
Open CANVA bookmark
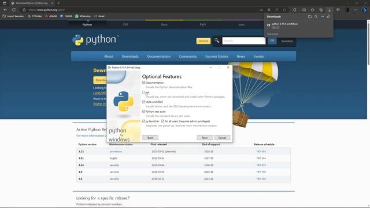(x=66, y=16)
